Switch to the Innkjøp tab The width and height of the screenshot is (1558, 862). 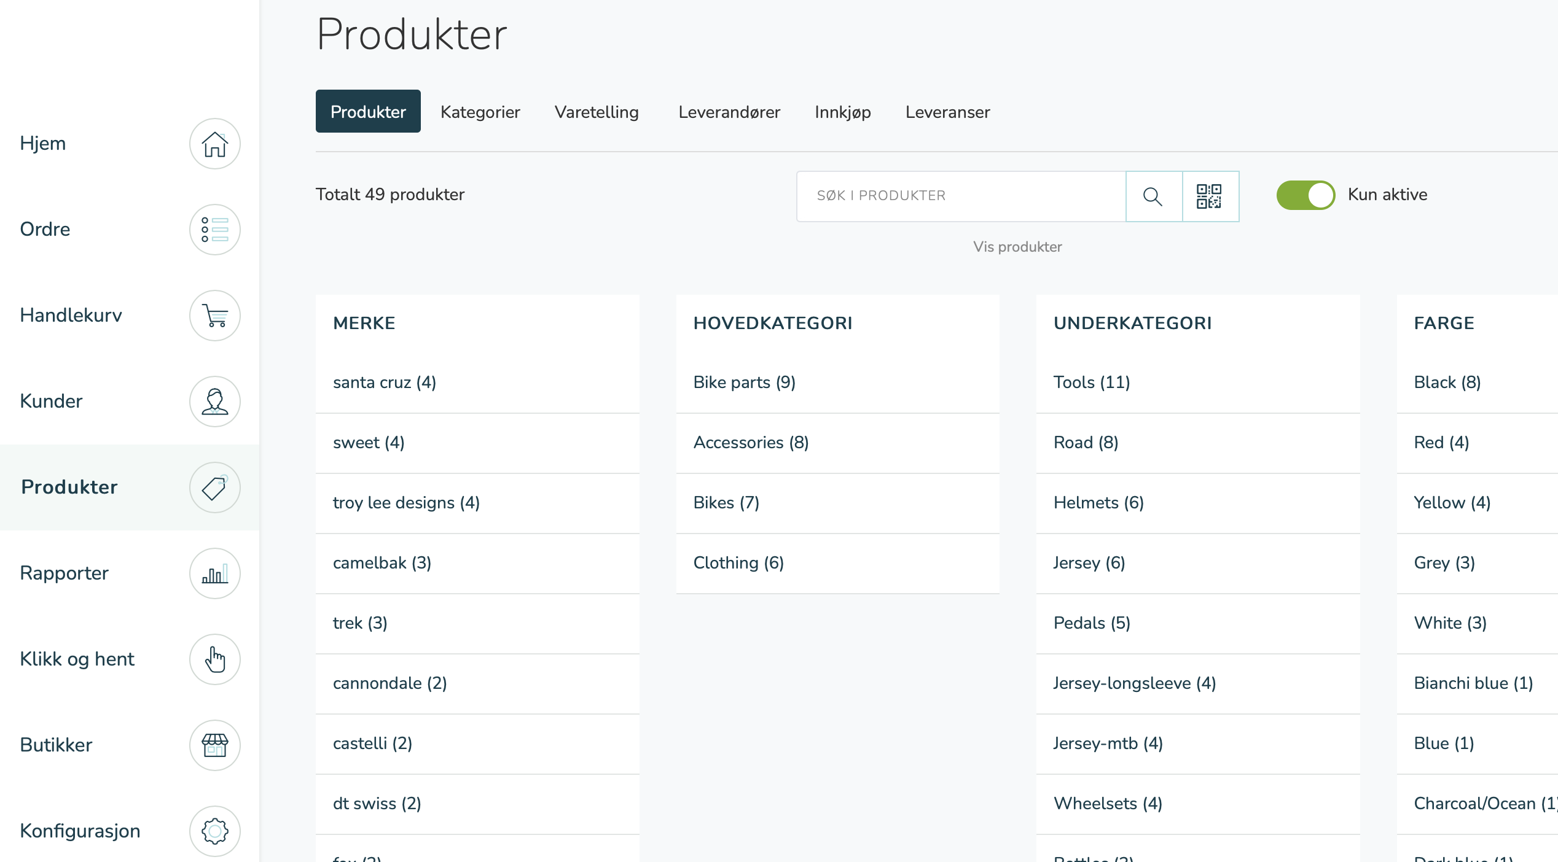point(842,112)
